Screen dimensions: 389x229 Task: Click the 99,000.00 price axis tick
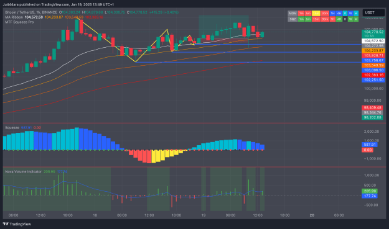pos(372,101)
